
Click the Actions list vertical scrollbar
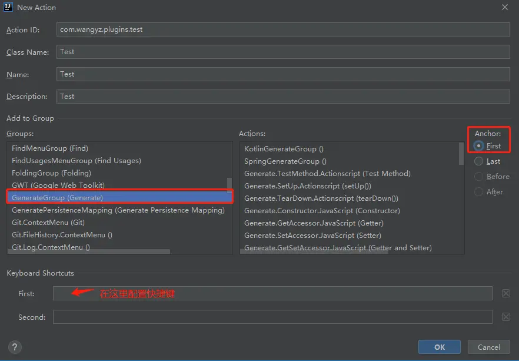click(x=461, y=154)
